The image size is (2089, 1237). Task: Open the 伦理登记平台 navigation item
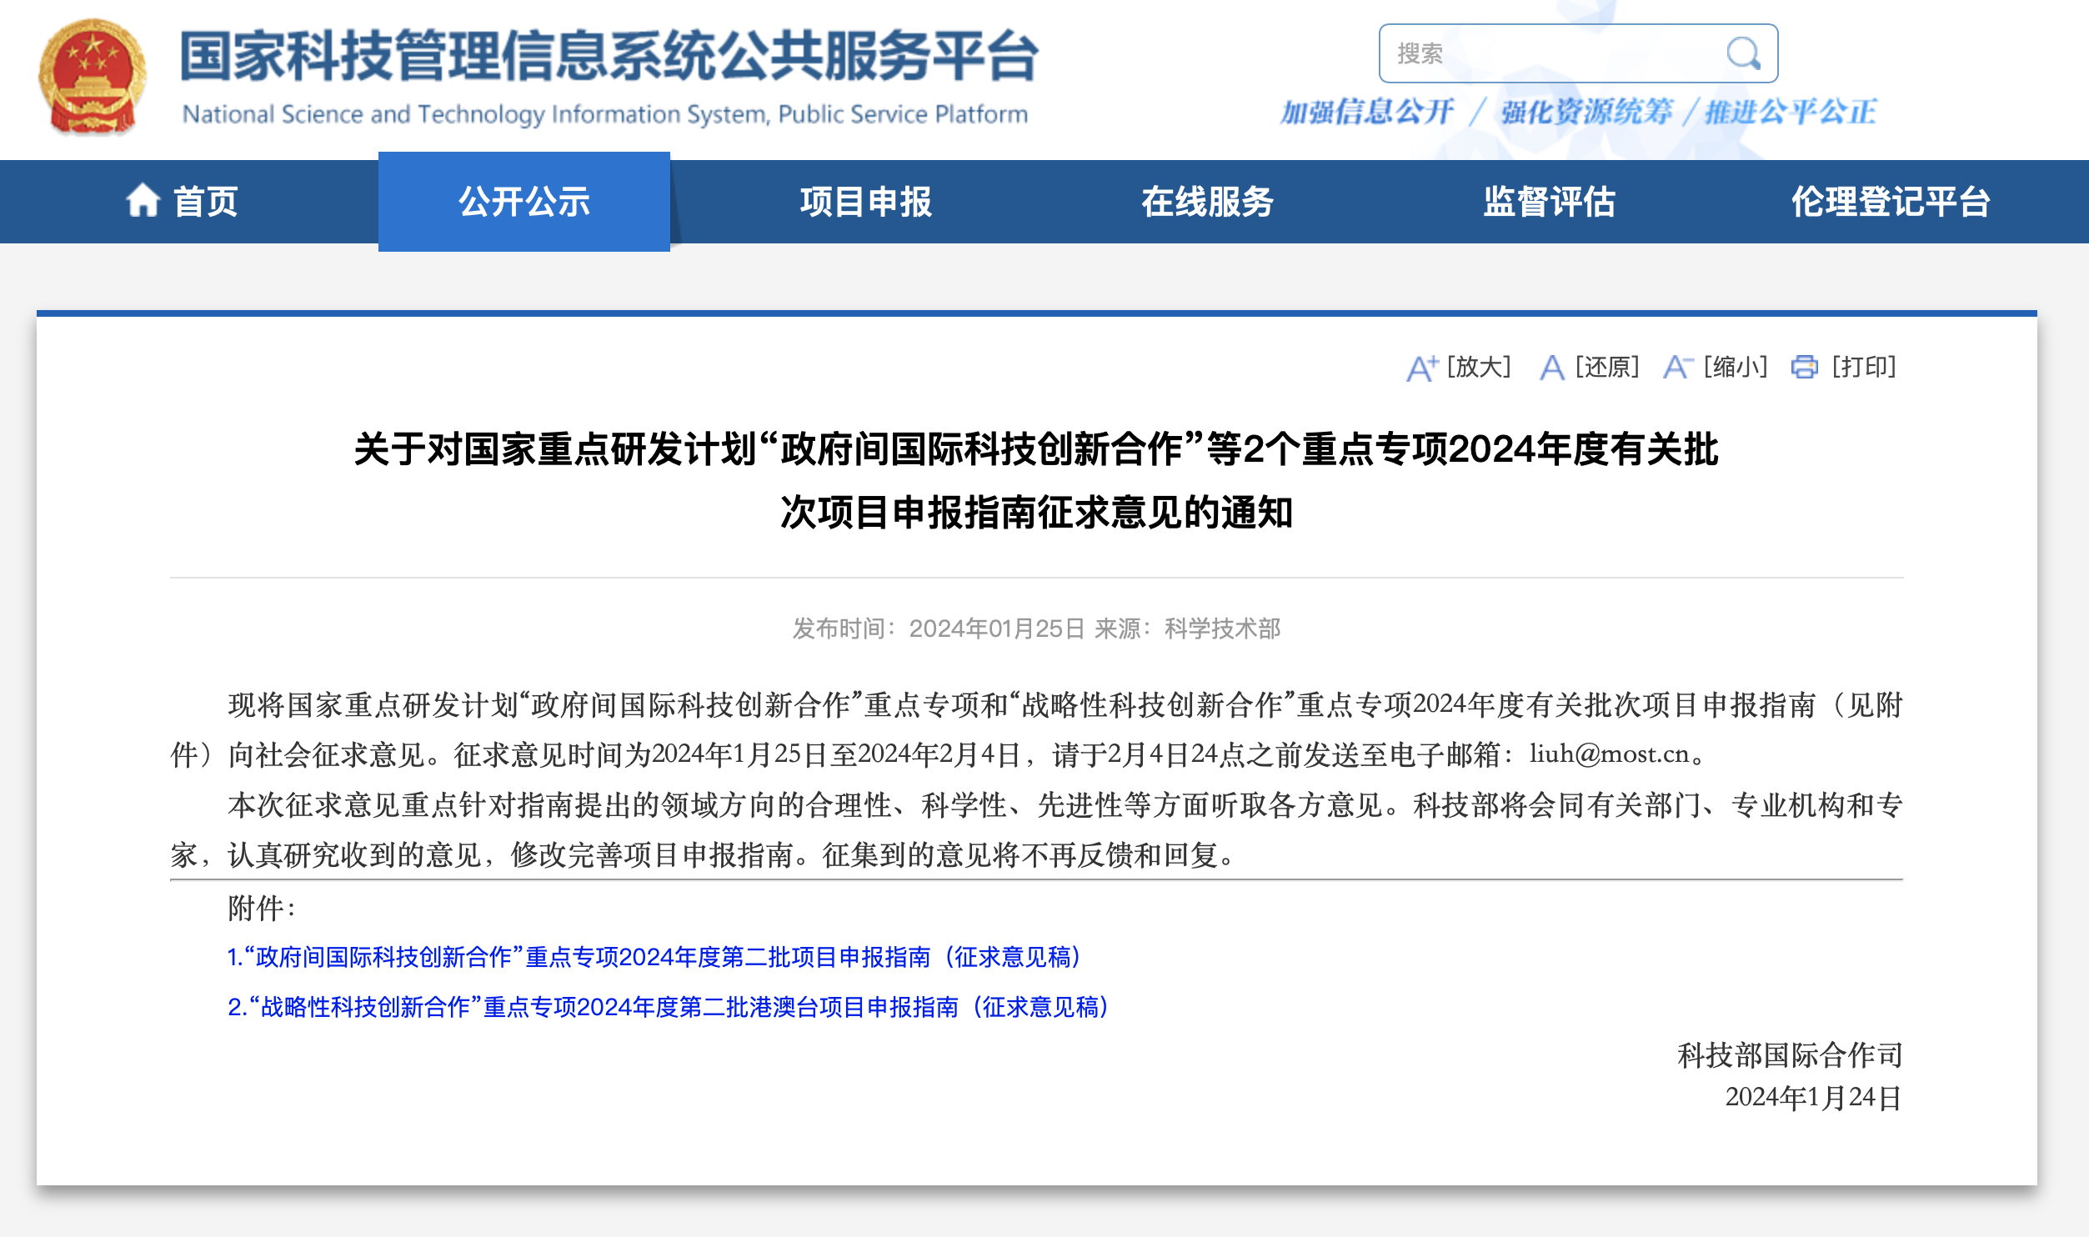[x=1891, y=202]
